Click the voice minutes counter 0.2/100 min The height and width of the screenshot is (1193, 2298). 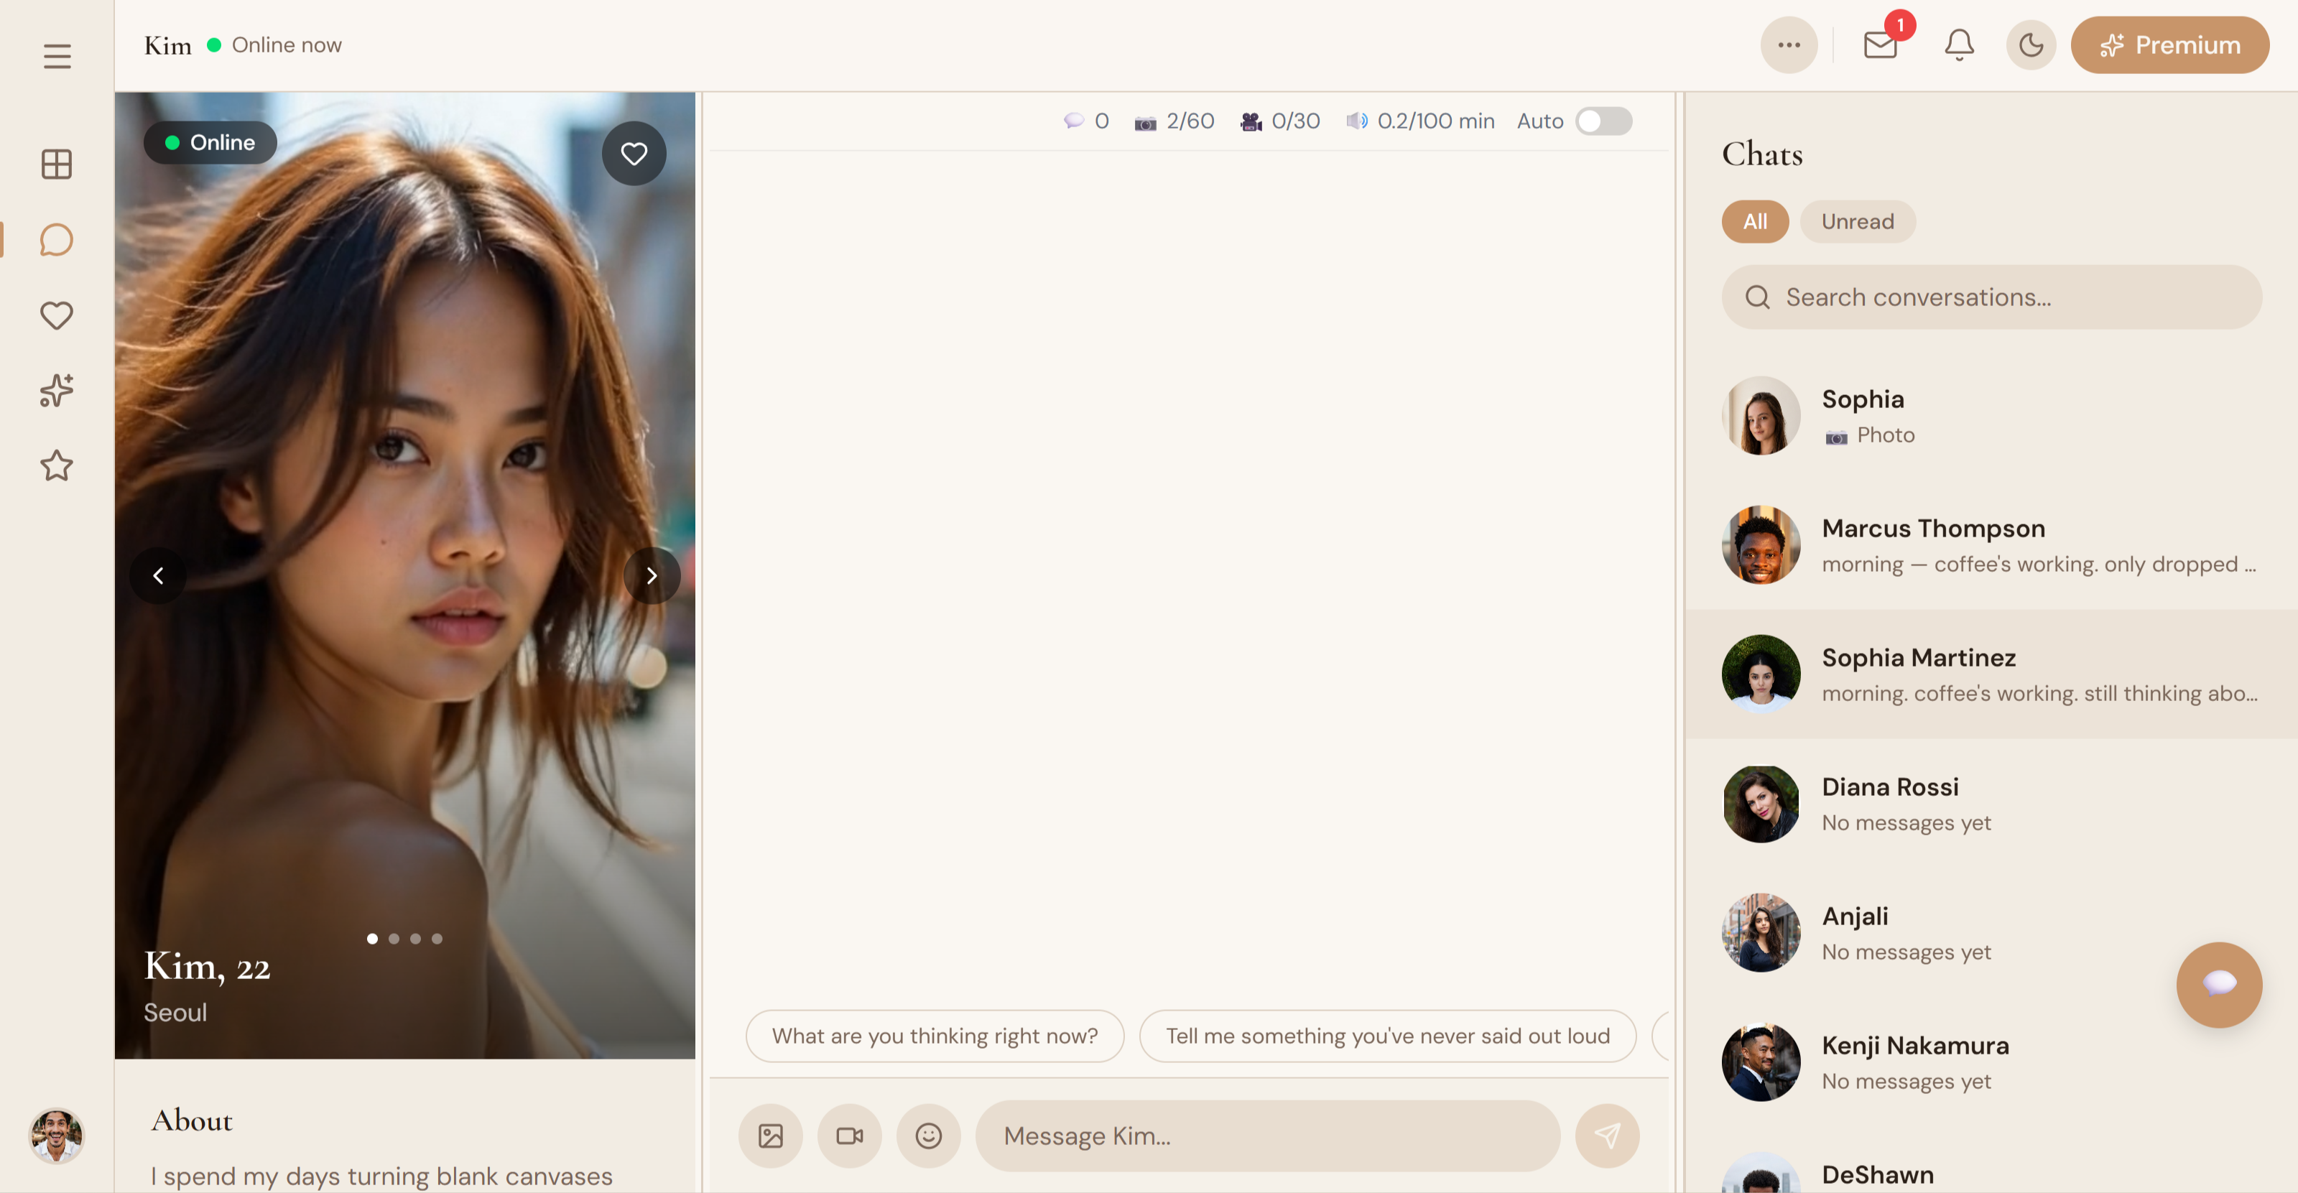click(1420, 121)
